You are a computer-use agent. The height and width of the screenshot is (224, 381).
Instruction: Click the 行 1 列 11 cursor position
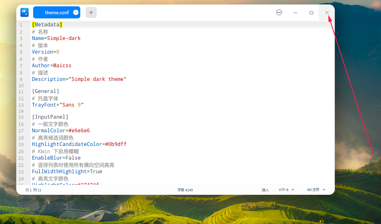33,190
